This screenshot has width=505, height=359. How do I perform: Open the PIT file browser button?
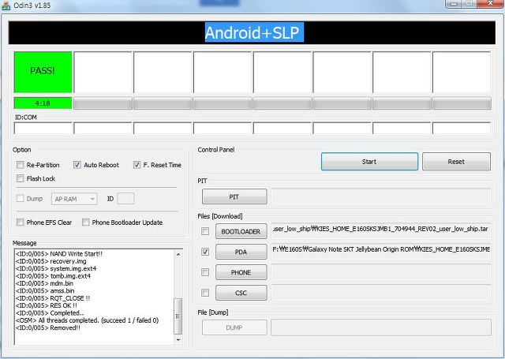pyautogui.click(x=234, y=196)
